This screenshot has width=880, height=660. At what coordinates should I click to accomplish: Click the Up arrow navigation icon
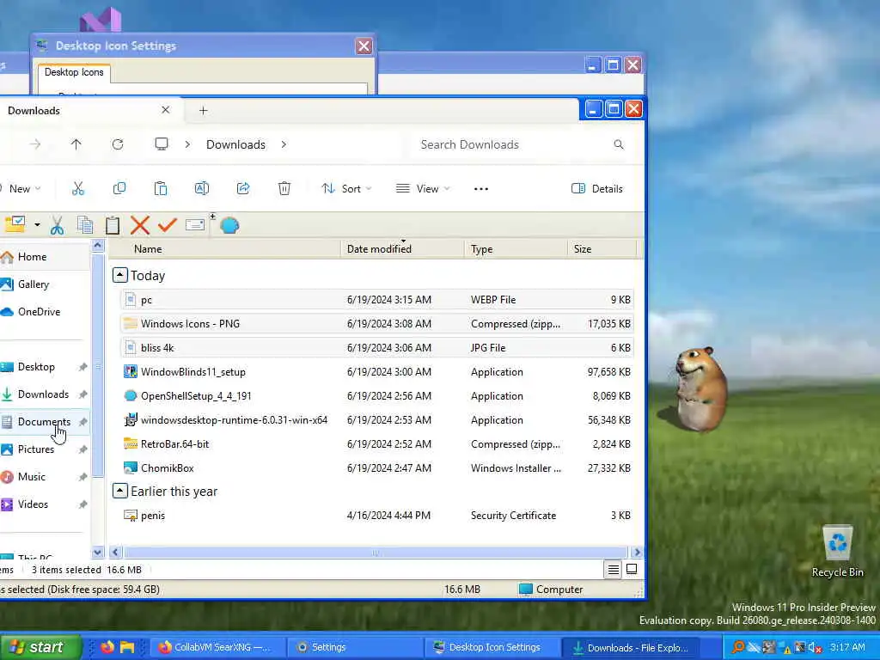[76, 144]
